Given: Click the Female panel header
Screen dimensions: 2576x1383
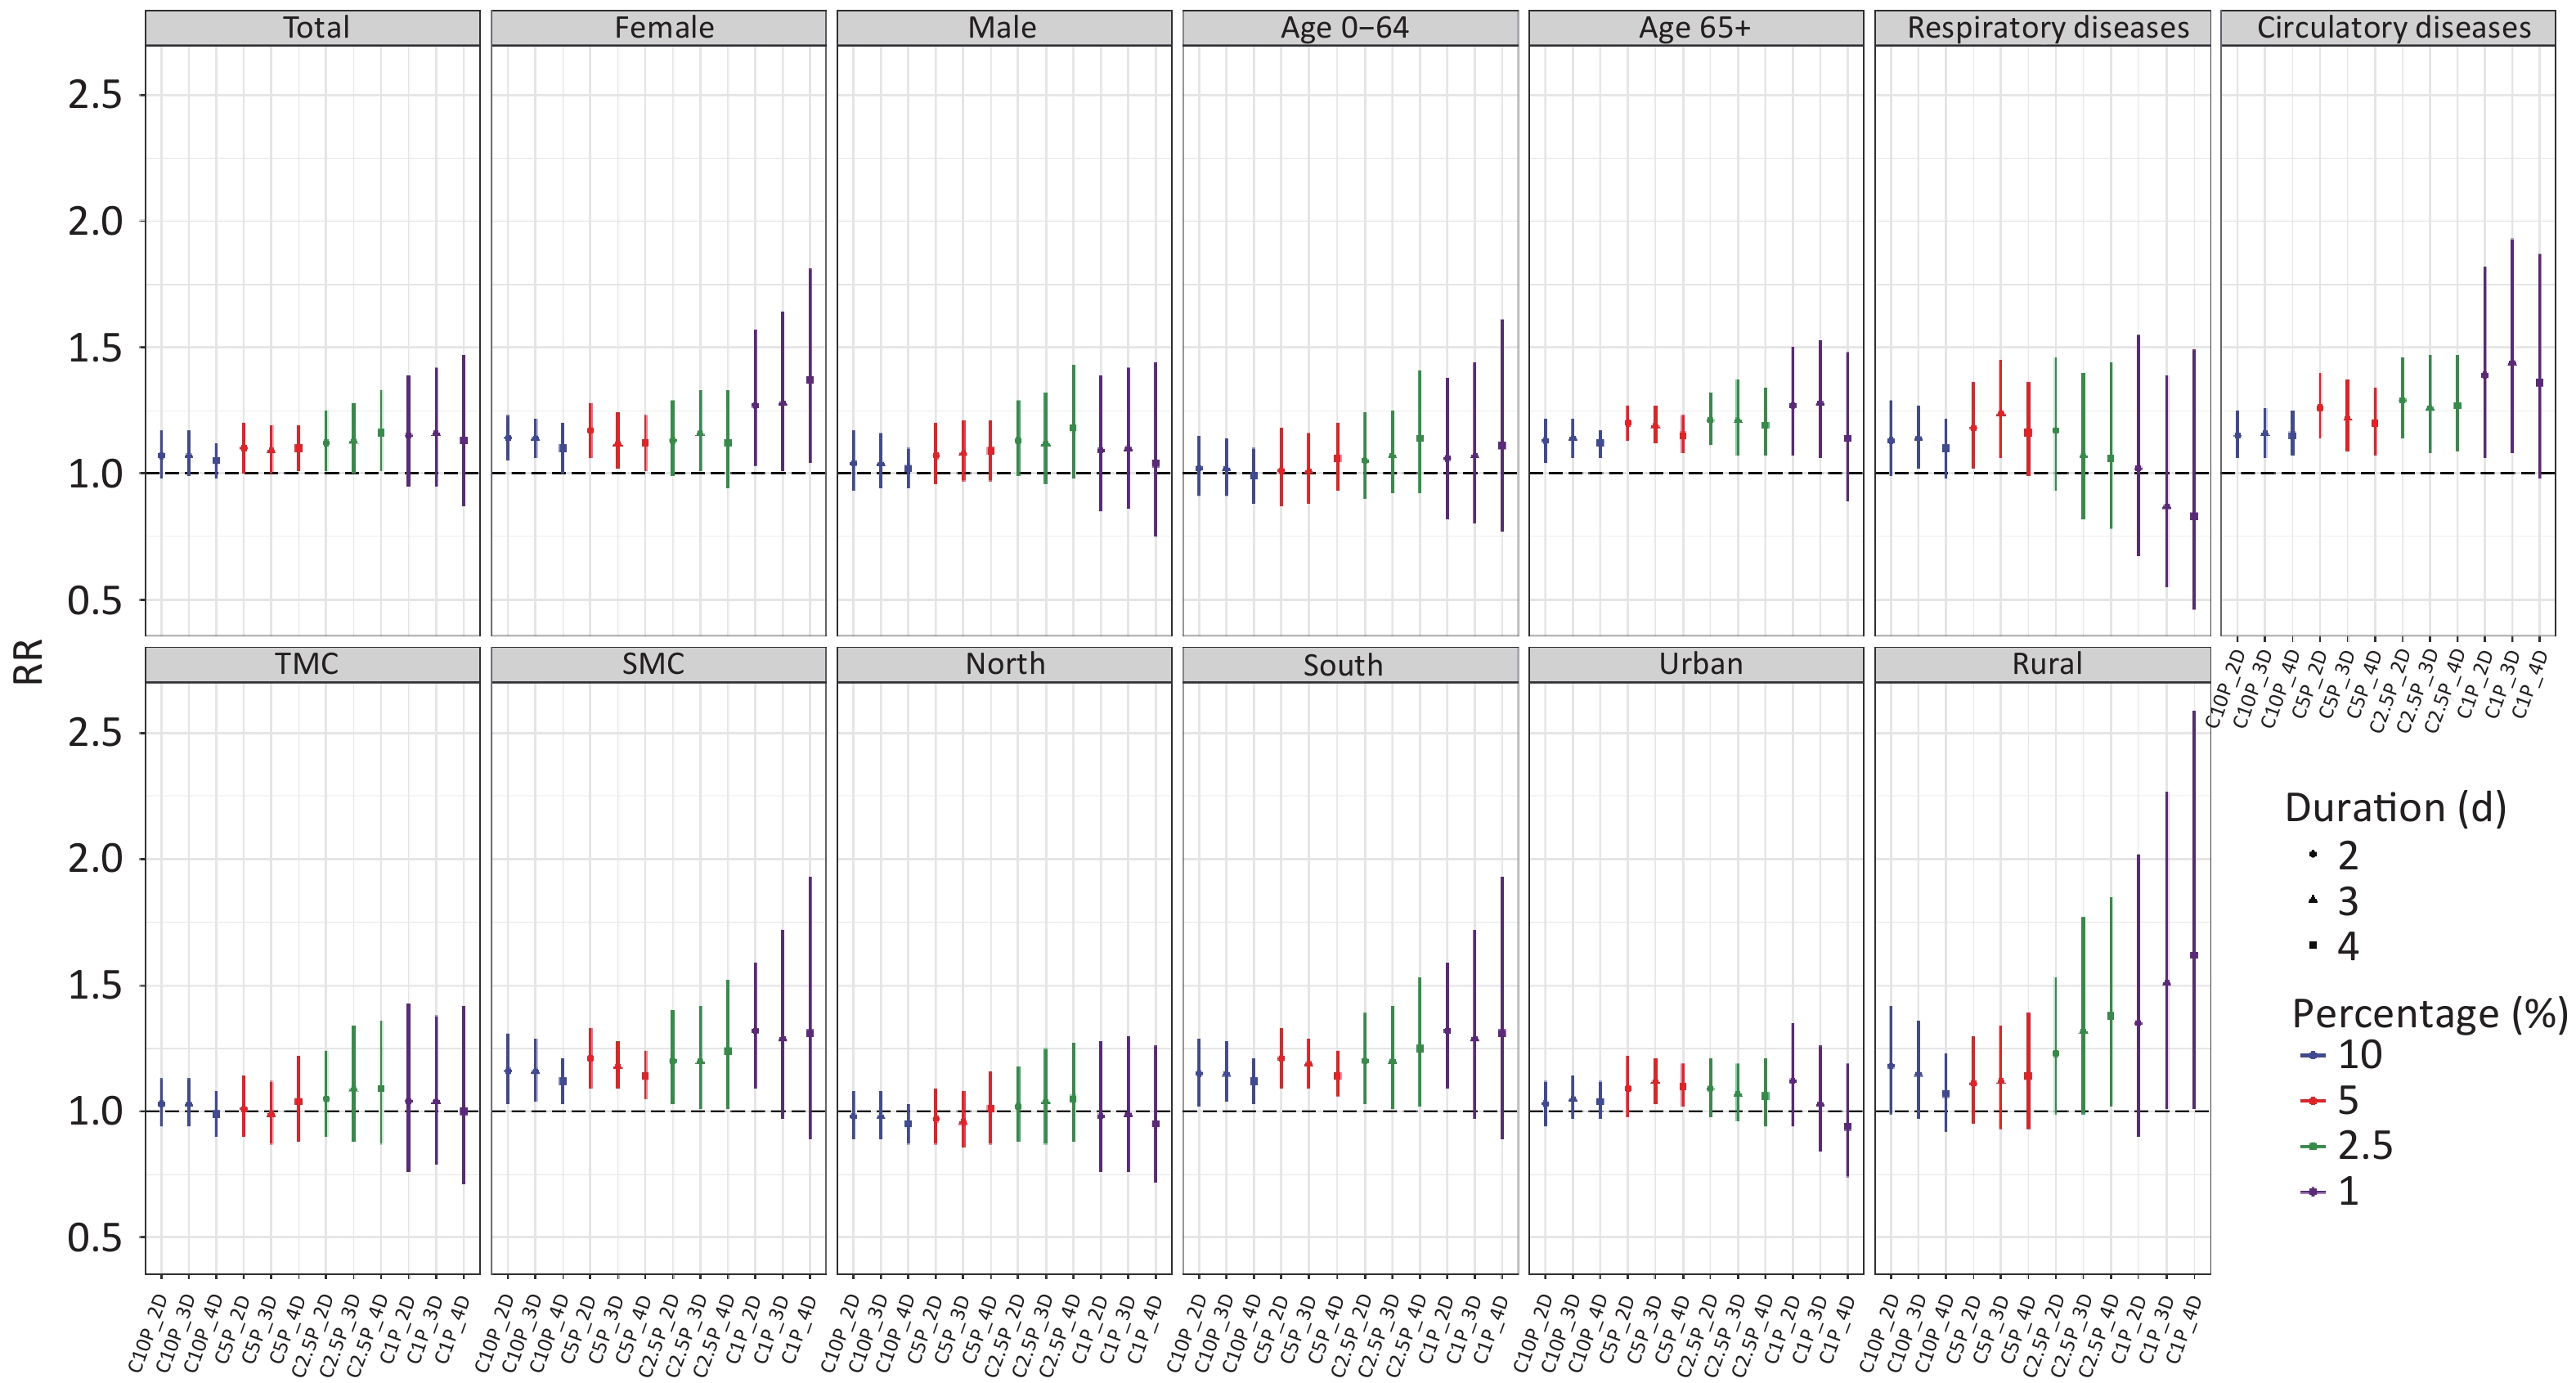Looking at the screenshot, I should click(x=663, y=28).
